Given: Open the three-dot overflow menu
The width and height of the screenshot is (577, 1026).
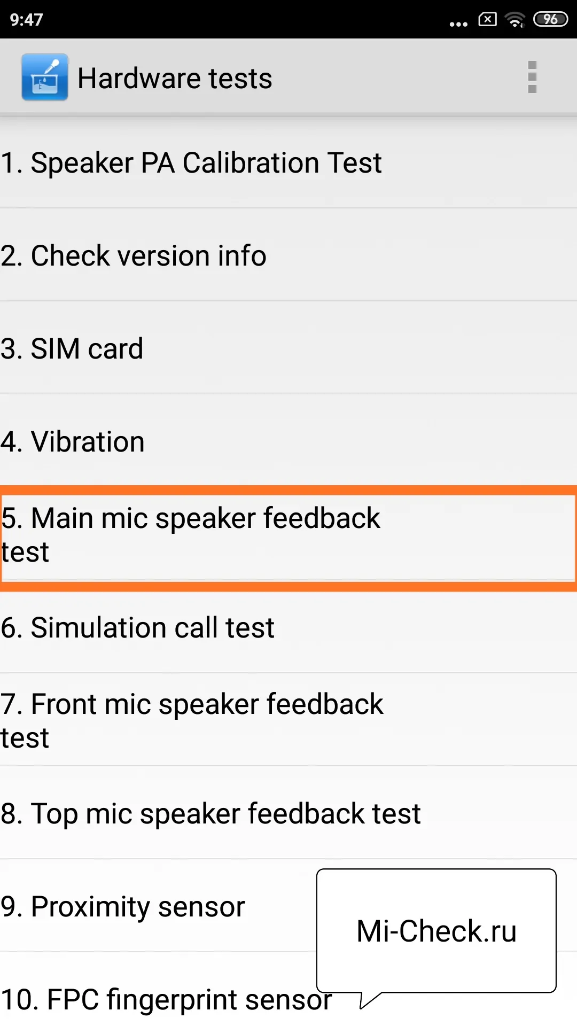Looking at the screenshot, I should pos(532,77).
